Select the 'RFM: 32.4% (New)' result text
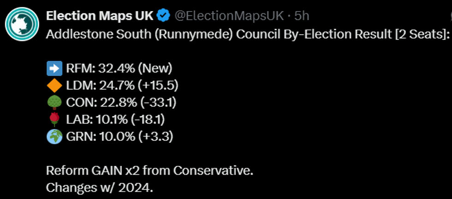Viewport: 452px width, 199px height. [119, 69]
